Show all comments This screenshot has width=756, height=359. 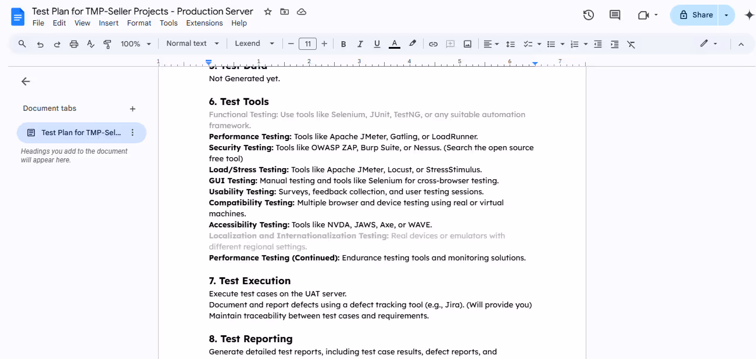pyautogui.click(x=615, y=15)
